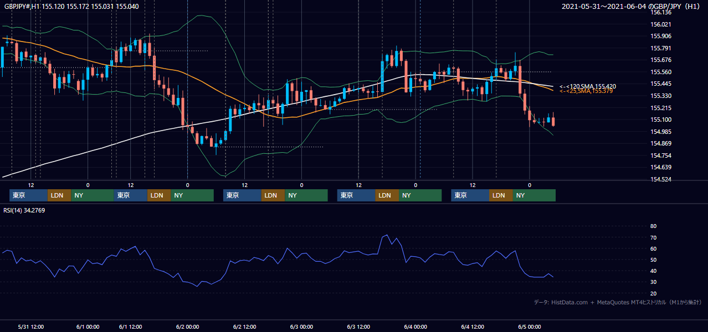Click the 6/3 00:00 date label
Screen dimensions: 708x332
tap(301, 326)
